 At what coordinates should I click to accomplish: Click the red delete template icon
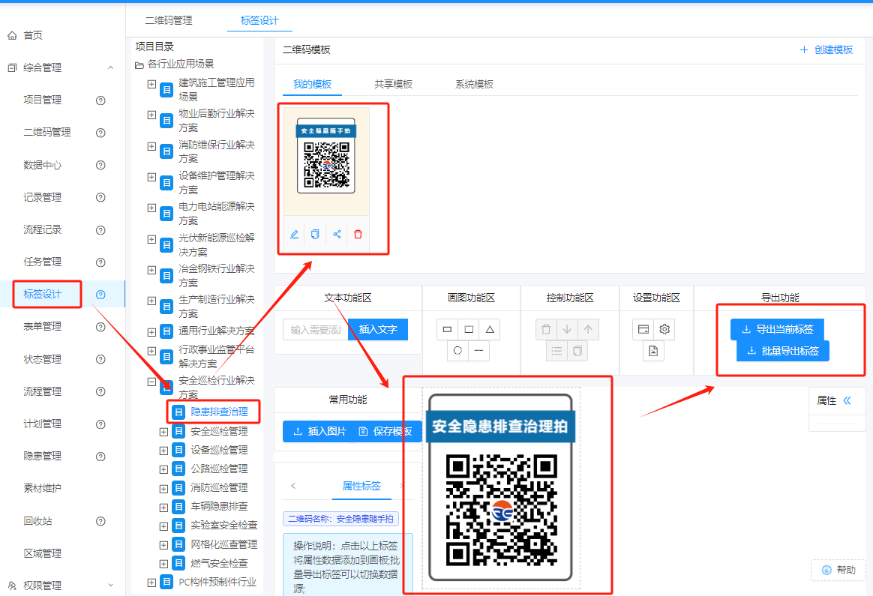click(358, 234)
